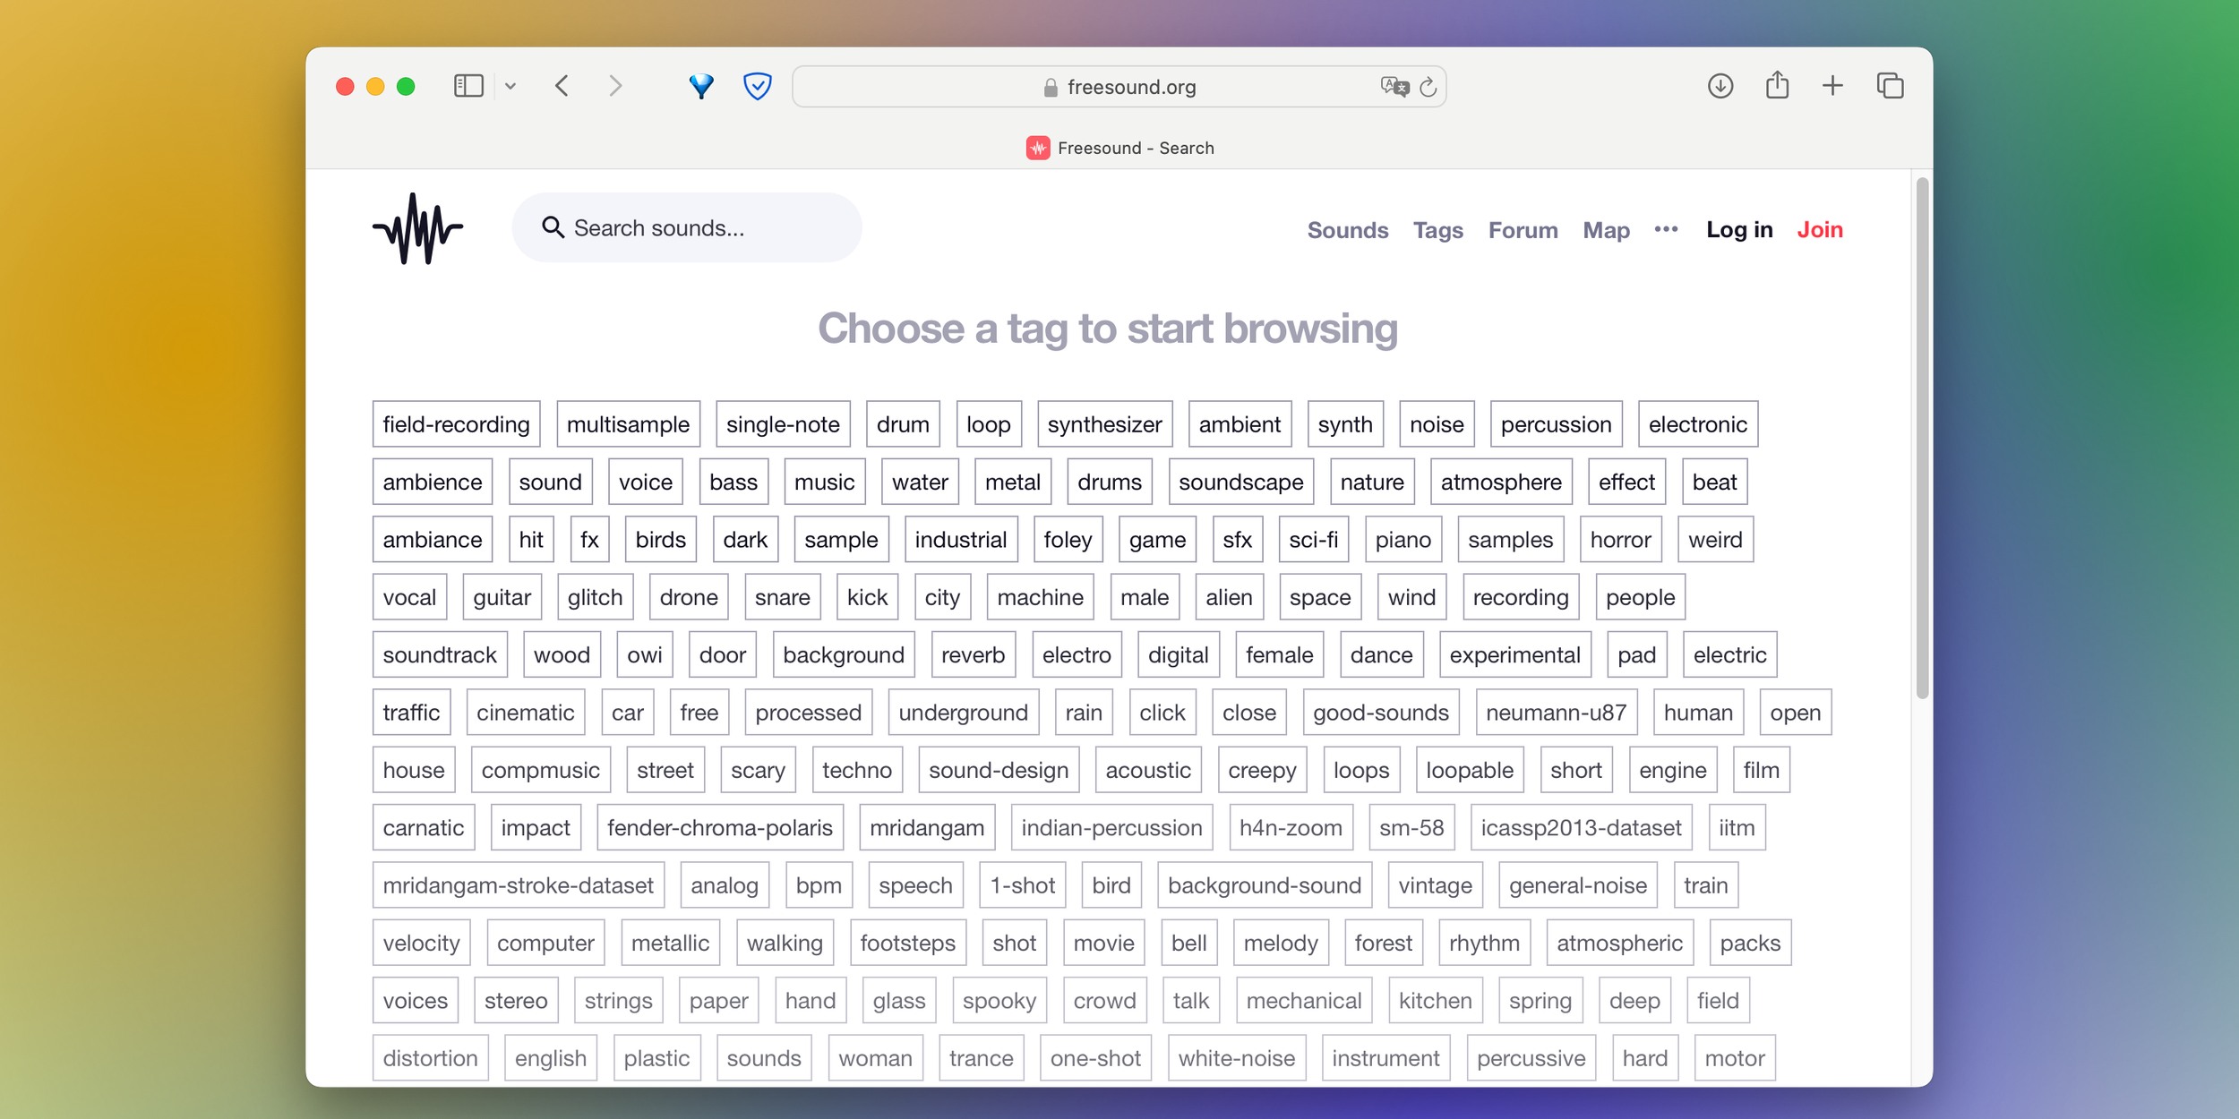
Task: Click the browser download status icon
Action: (x=1720, y=87)
